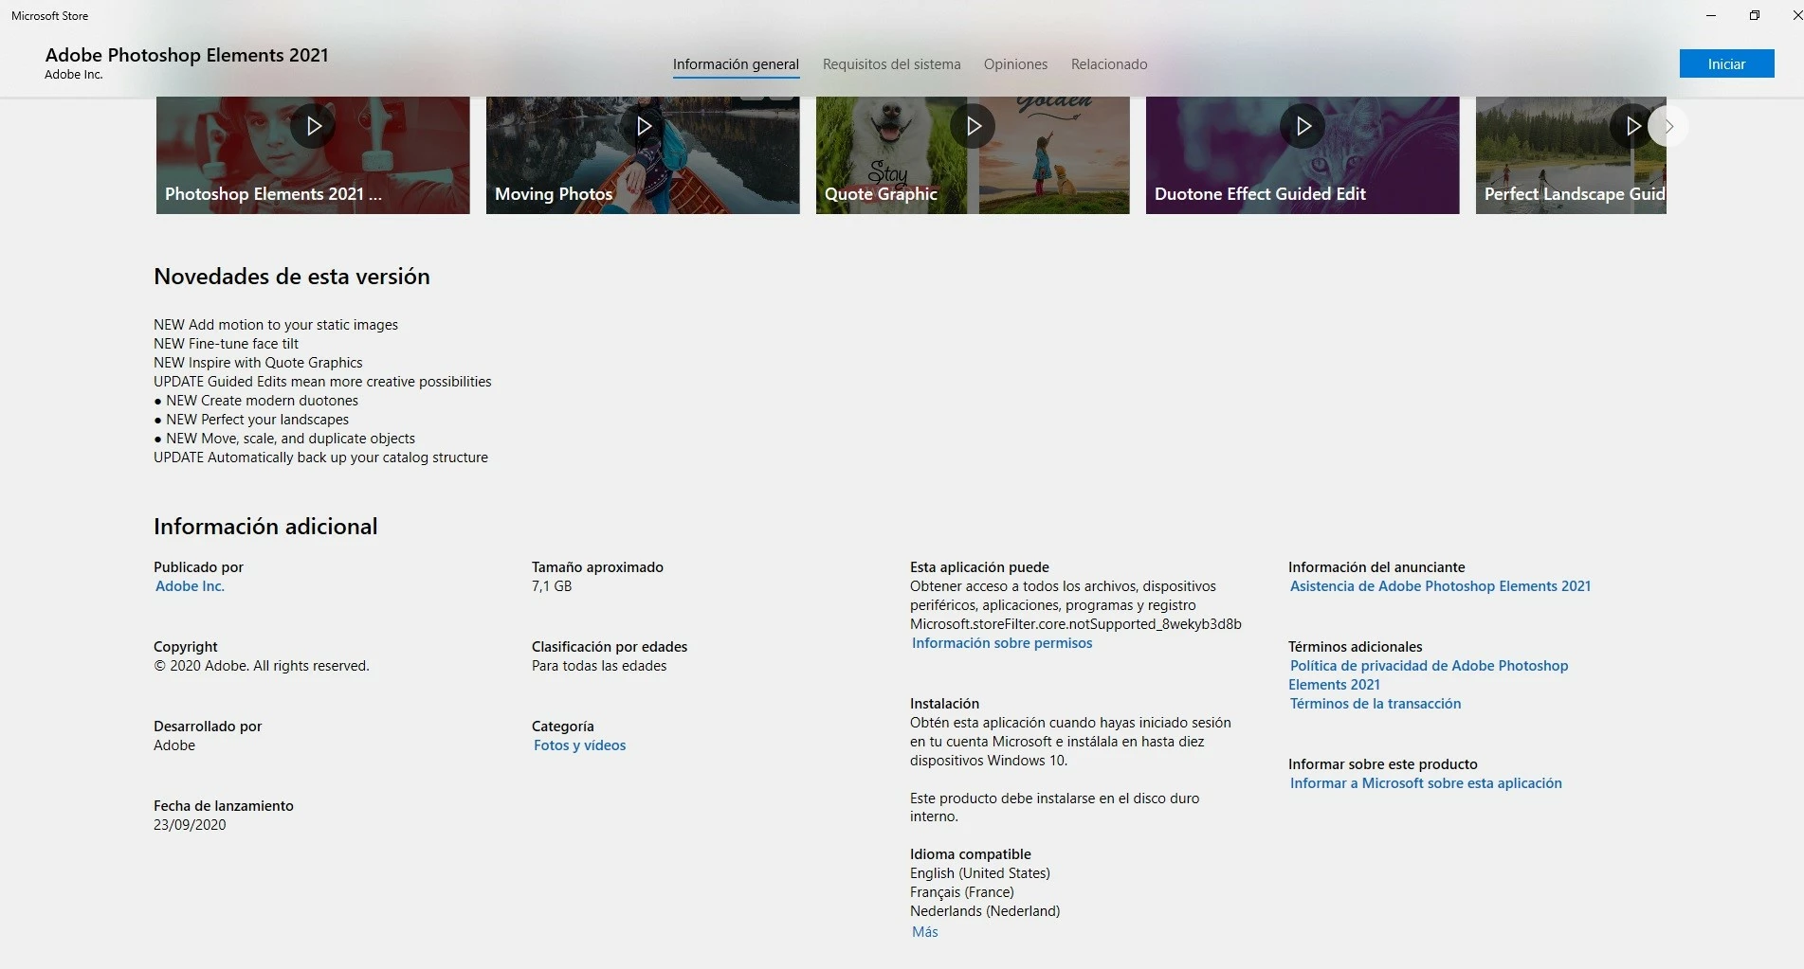
Task: Click the release date "23/09/2020"
Action: tap(190, 825)
